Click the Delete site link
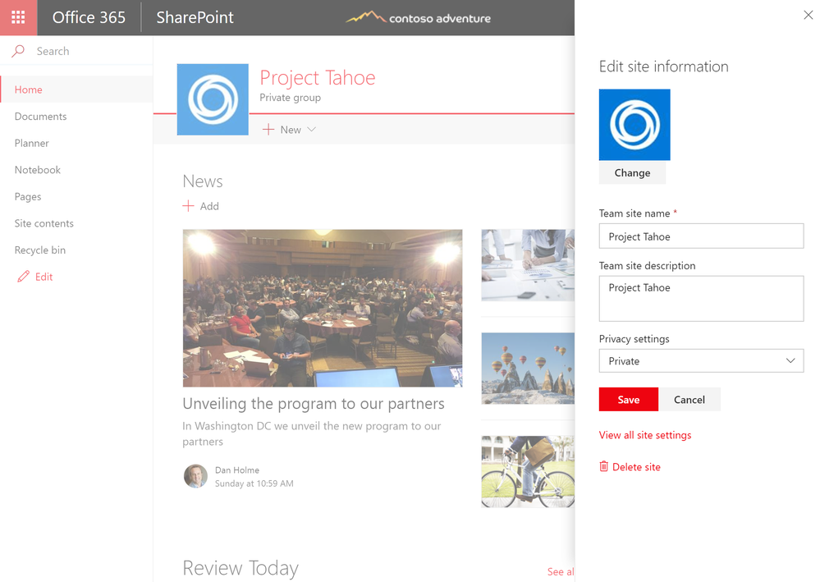The width and height of the screenshot is (820, 582). pos(636,467)
